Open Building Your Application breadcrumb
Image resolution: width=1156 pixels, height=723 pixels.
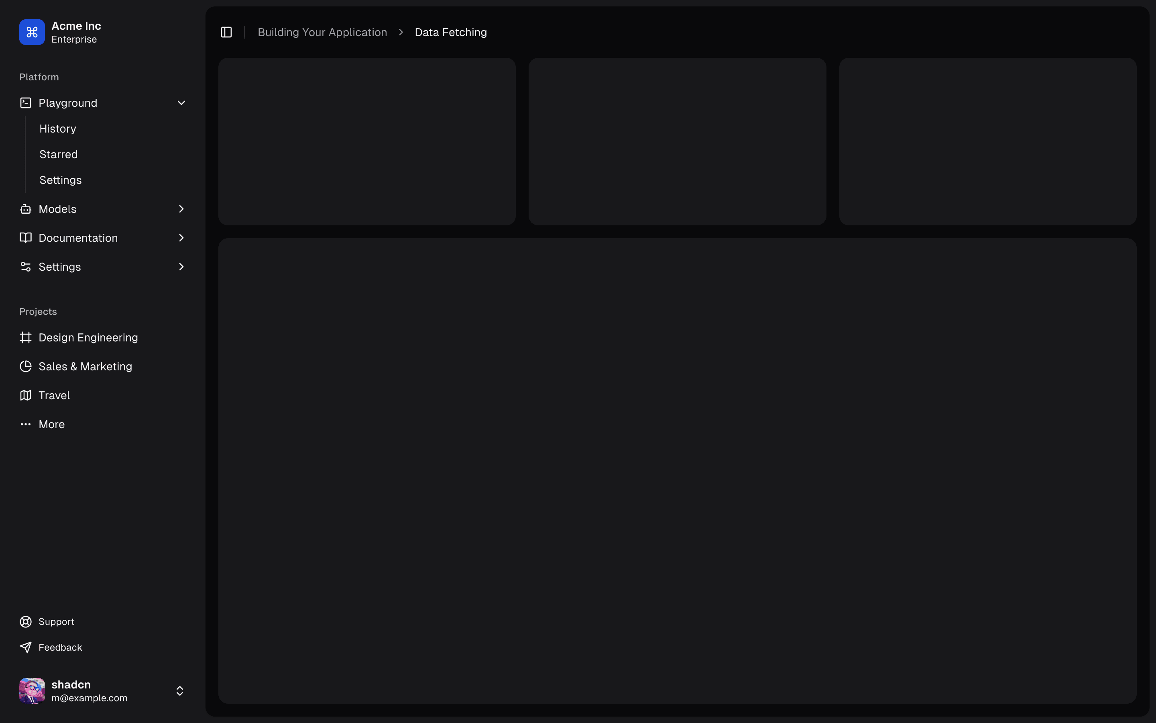(322, 32)
